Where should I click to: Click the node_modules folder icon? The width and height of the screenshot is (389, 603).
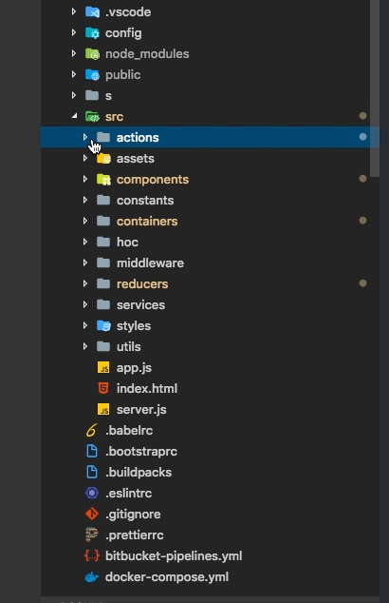[92, 54]
